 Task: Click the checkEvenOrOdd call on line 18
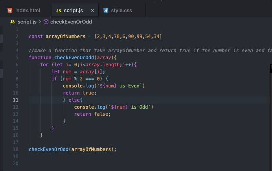49,149
